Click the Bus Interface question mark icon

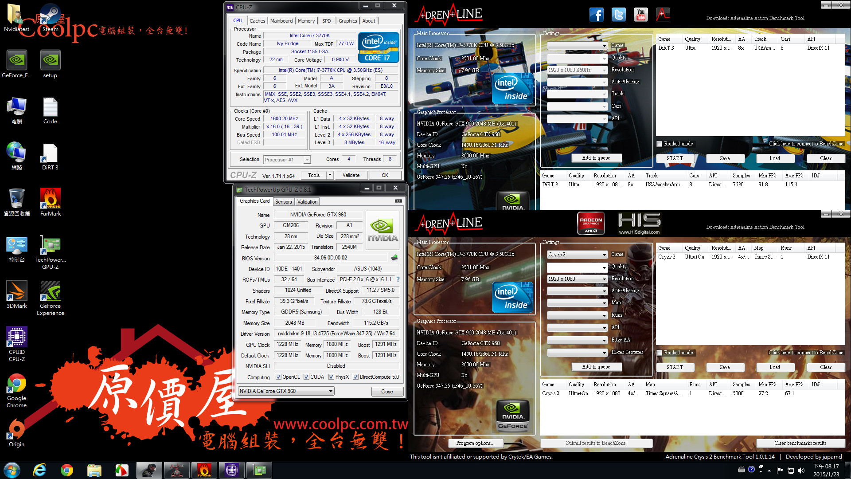(x=398, y=279)
